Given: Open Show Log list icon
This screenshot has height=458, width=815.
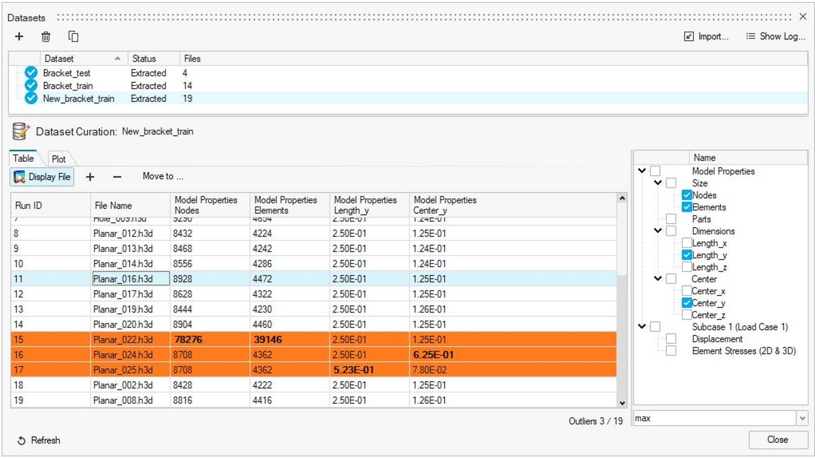Looking at the screenshot, I should (750, 36).
